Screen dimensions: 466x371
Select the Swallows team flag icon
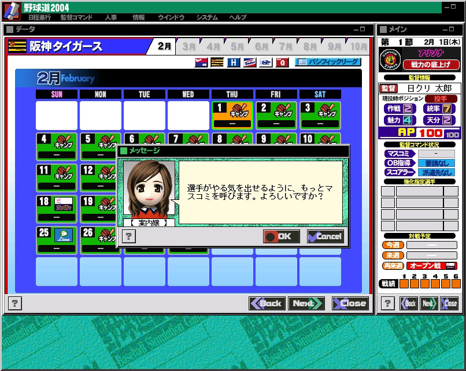pyautogui.click(x=250, y=62)
